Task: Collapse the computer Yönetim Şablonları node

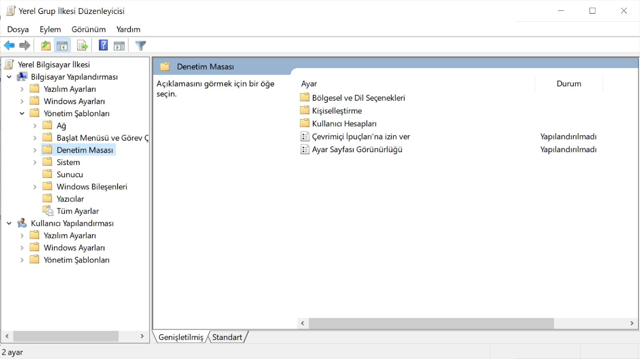Action: (22, 113)
